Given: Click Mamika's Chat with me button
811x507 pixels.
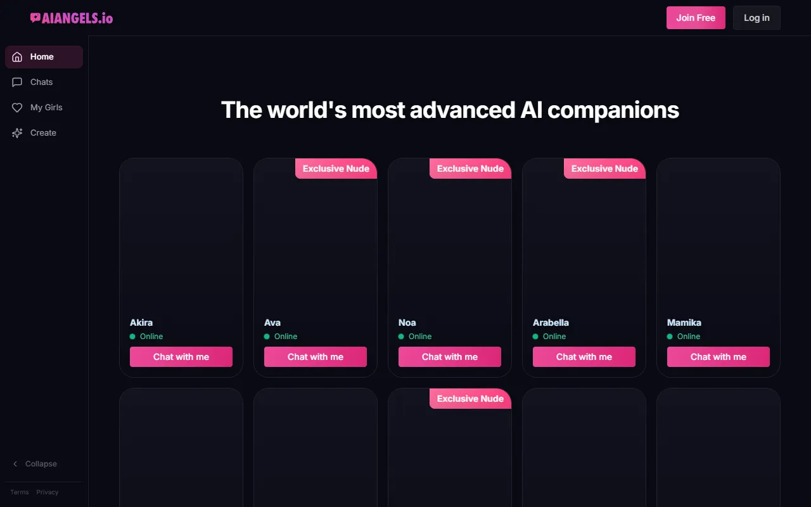Looking at the screenshot, I should (718, 357).
